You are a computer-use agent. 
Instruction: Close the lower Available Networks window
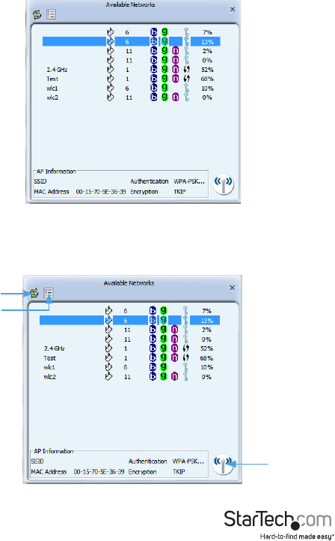click(x=232, y=288)
